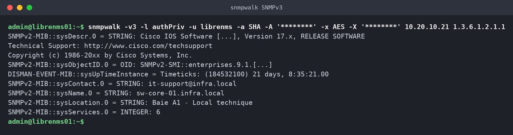Click the Copyright Cisco Systems line

pos(100,55)
